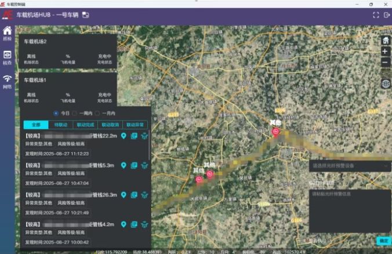
Task: Toggle fullscreen mode in the header
Action: pos(375,14)
